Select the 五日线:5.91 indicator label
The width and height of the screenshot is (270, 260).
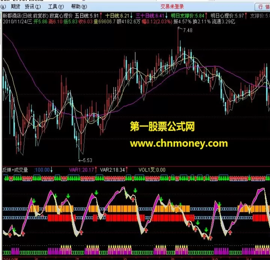[87, 16]
